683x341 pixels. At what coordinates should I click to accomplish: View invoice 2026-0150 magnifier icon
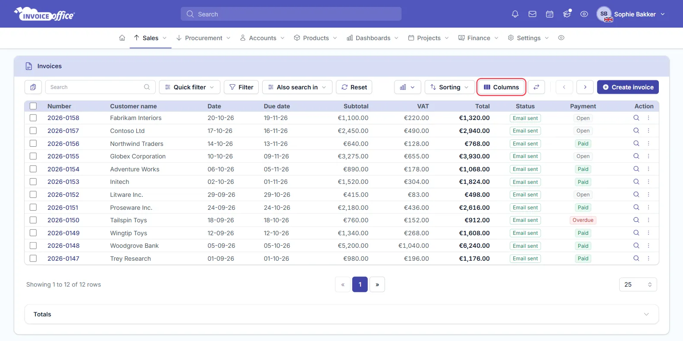[636, 220]
